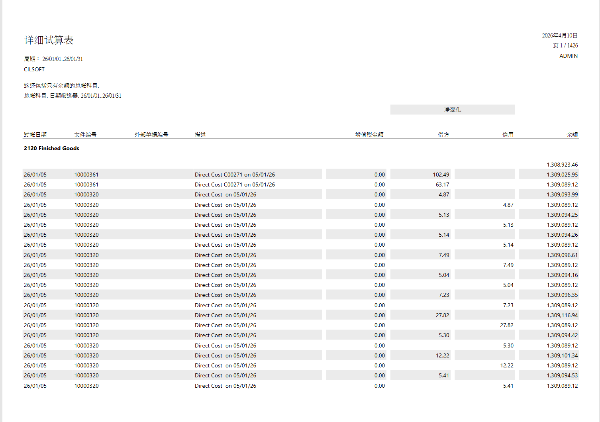Click the 信用 column header
Image resolution: width=600 pixels, height=422 pixels.
click(x=508, y=135)
